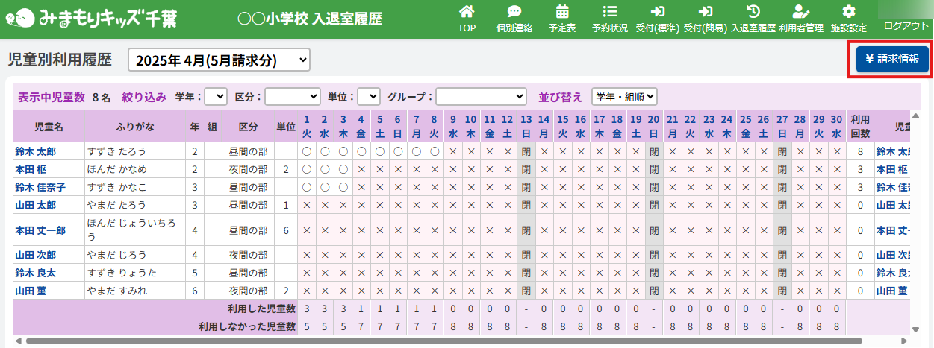Viewport: 934px width, 348px height.
Task: Expand the グループ filter dropdown
Action: point(481,96)
